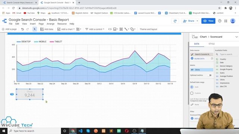Image resolution: width=239 pixels, height=134 pixels.
Task: Select the Clicks scorecard showing 9,244
Action: (30, 94)
